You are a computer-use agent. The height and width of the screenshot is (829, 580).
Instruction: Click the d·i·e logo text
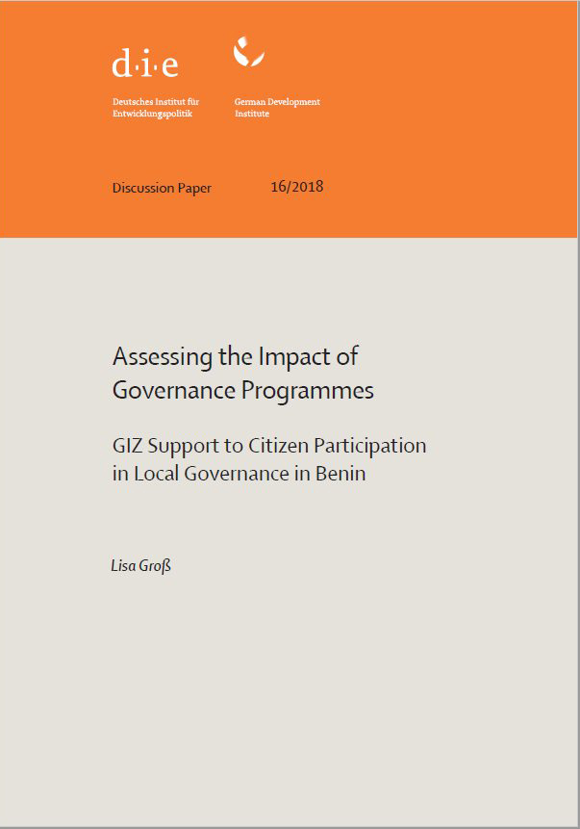(145, 64)
